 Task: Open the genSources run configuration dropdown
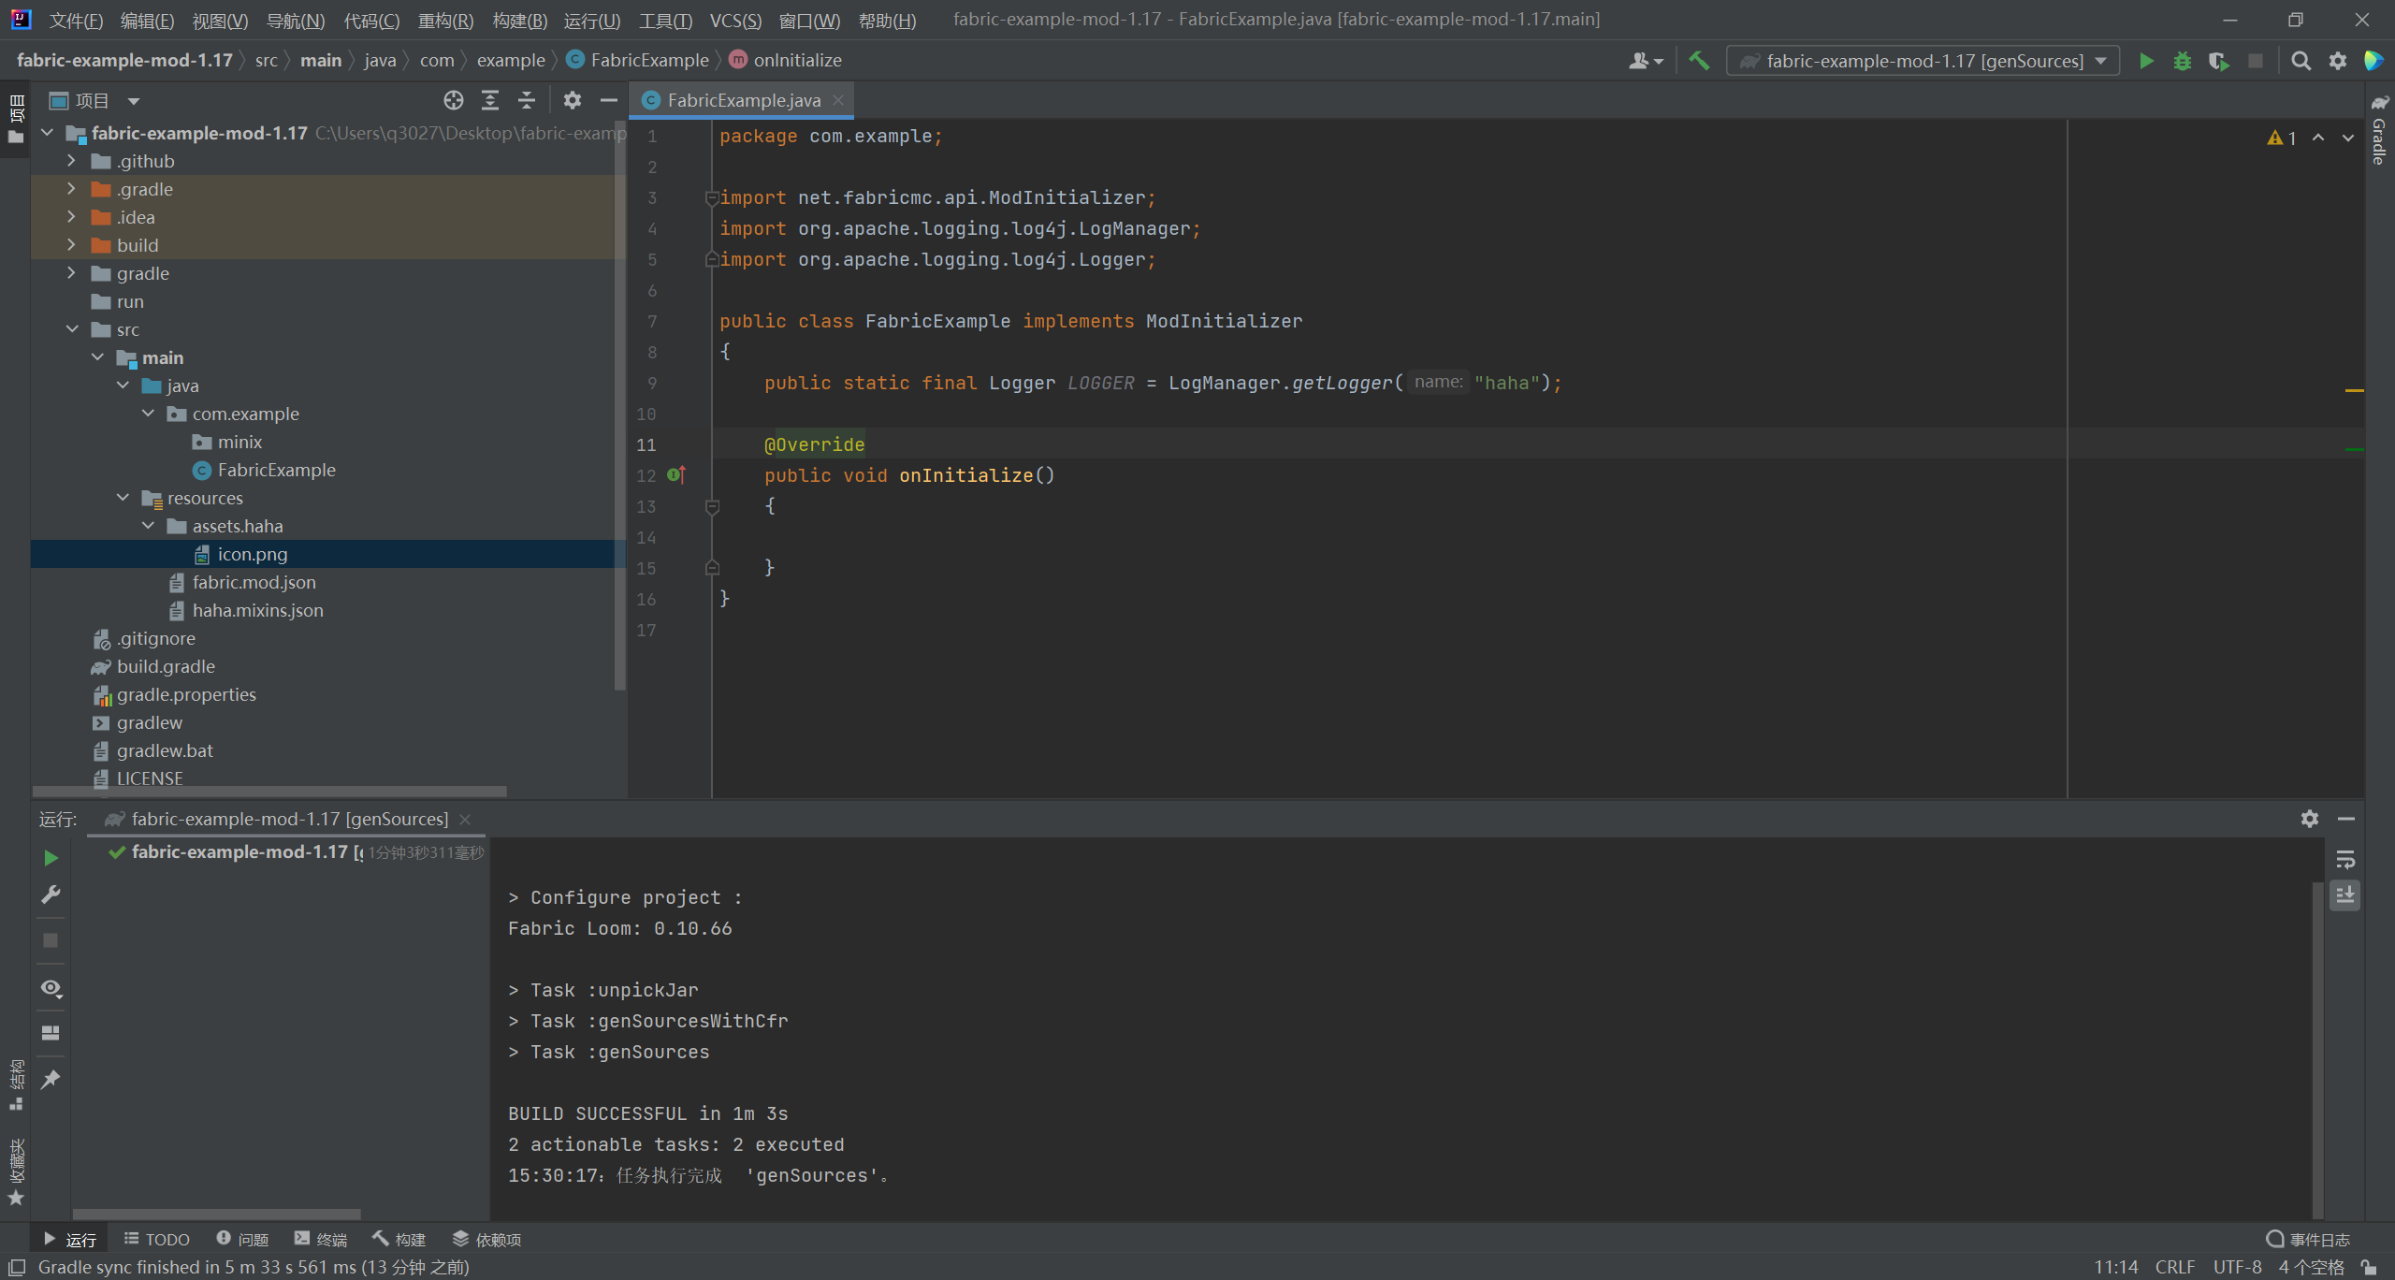coord(1923,61)
